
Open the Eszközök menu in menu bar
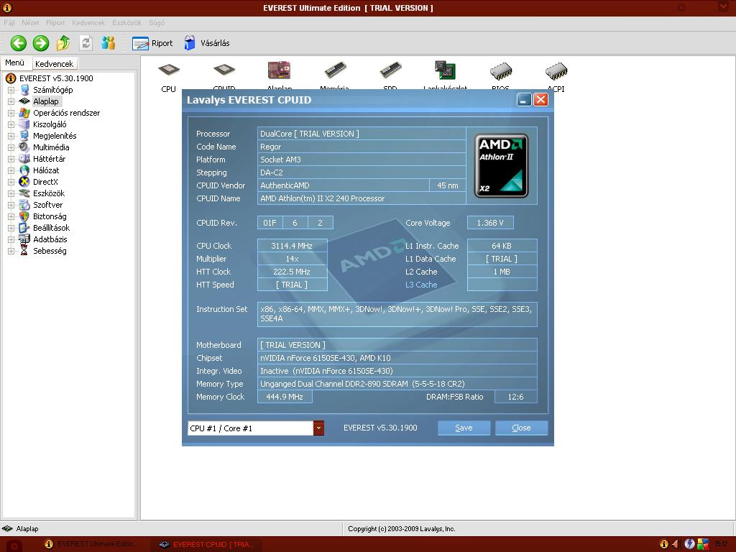point(126,22)
